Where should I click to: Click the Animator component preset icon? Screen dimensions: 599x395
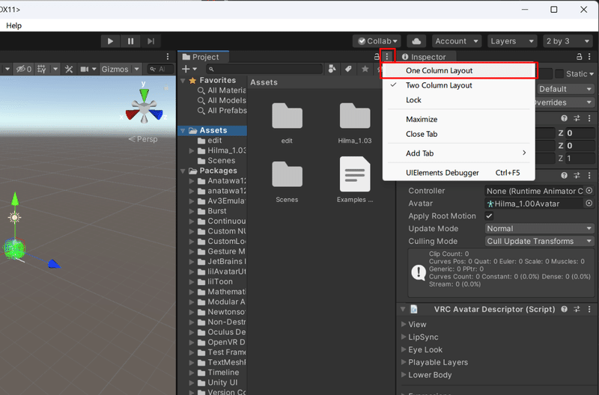pyautogui.click(x=577, y=175)
